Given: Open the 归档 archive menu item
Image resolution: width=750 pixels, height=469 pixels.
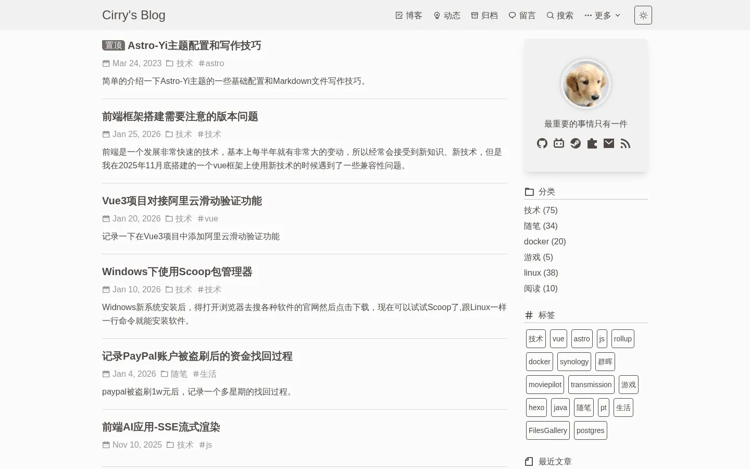Looking at the screenshot, I should pyautogui.click(x=484, y=16).
